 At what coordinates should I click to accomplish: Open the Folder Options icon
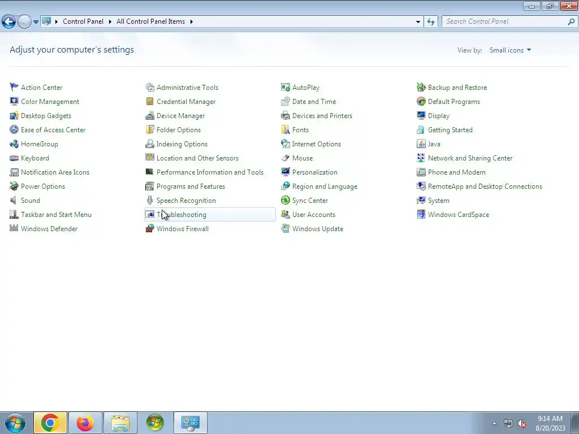click(149, 129)
